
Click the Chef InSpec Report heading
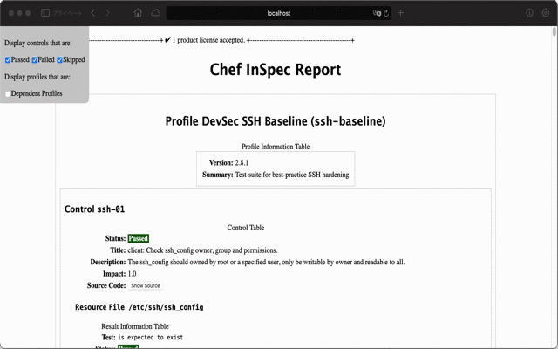click(x=276, y=70)
